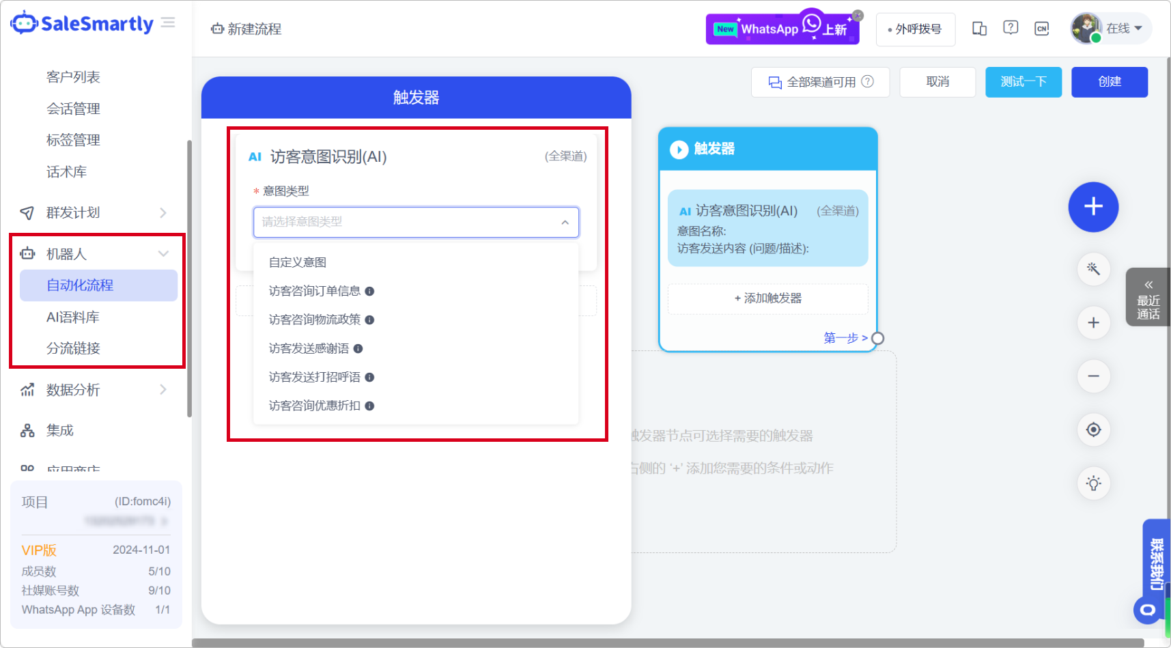Open the help question mark icon
Image resolution: width=1171 pixels, height=648 pixels.
[x=1011, y=28]
